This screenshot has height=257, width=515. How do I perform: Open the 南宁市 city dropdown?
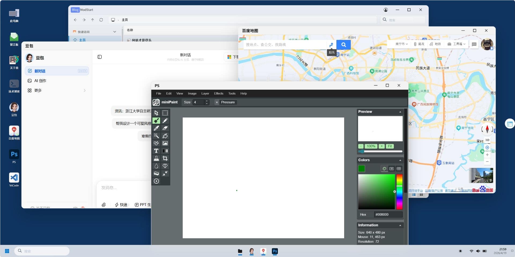[401, 44]
